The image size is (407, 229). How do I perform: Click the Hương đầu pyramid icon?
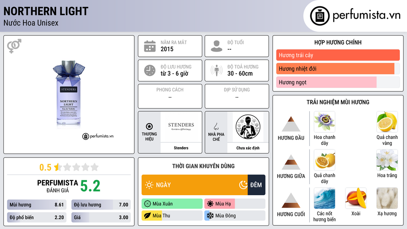pos(291,124)
